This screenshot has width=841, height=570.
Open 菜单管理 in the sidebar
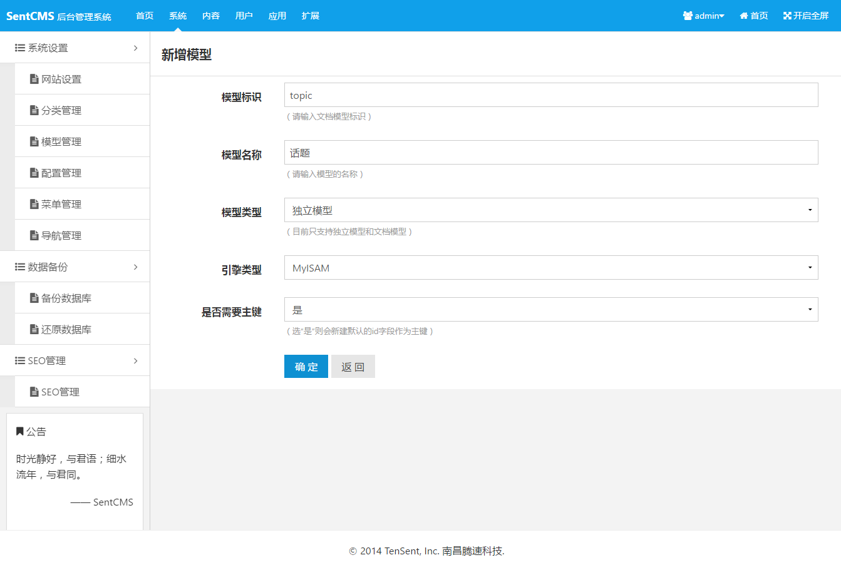(61, 204)
